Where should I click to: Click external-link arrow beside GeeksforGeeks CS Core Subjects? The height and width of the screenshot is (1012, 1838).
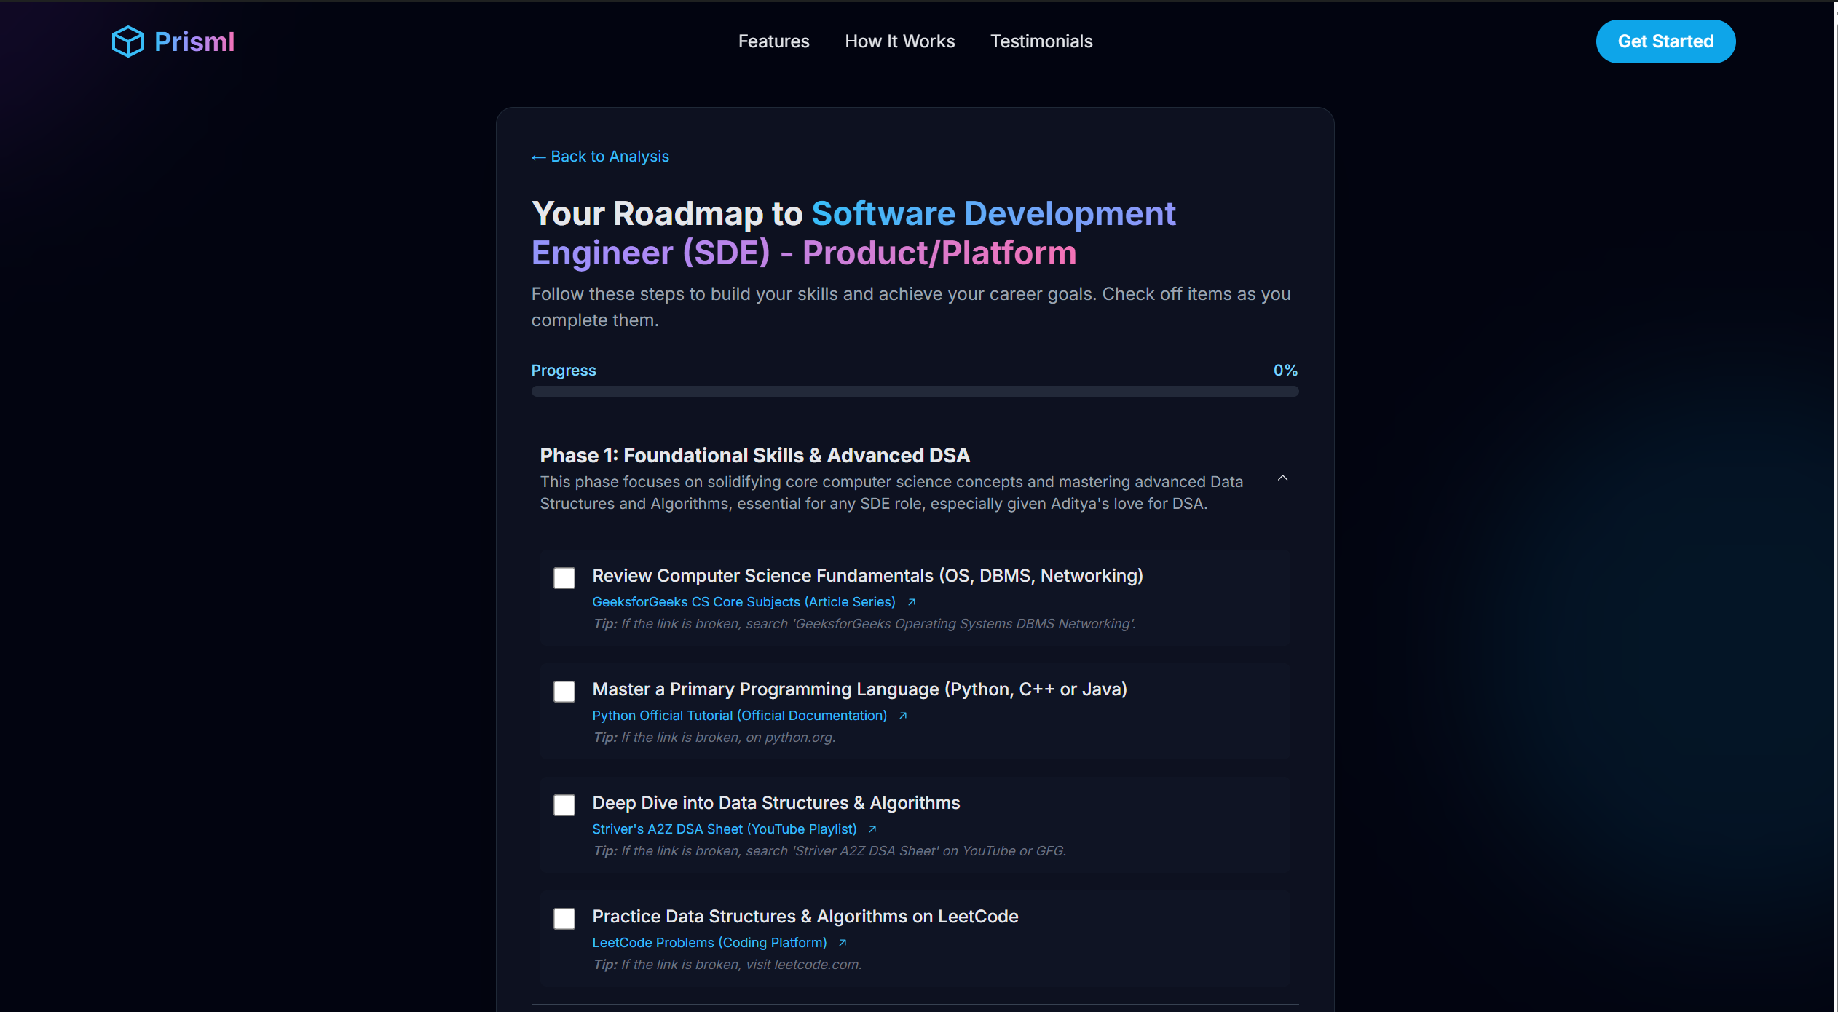(911, 602)
